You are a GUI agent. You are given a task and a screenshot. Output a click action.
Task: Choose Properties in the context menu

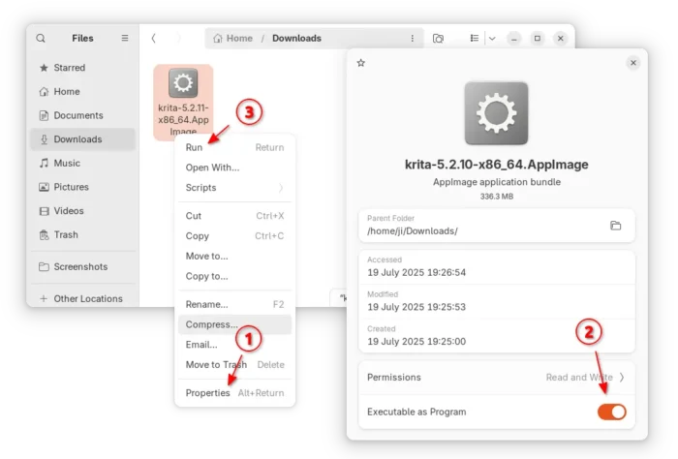207,392
